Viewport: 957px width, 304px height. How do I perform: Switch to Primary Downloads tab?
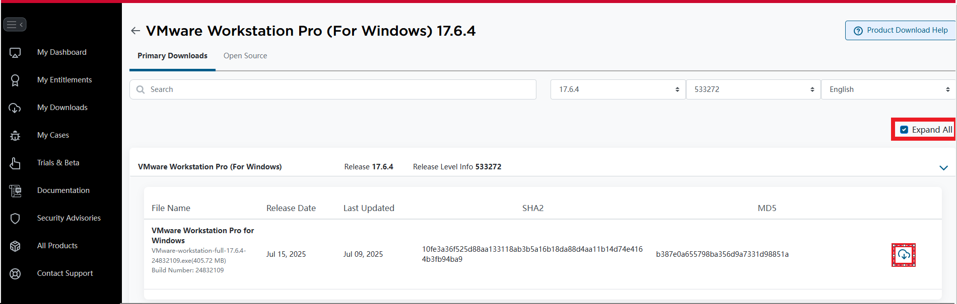click(x=172, y=56)
